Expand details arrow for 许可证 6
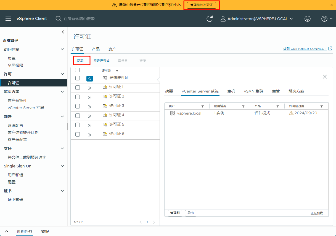The height and width of the screenshot is (236, 336). (x=90, y=135)
